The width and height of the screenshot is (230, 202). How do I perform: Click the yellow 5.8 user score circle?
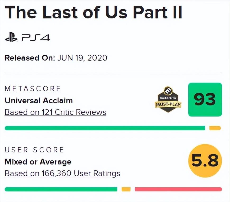click(x=205, y=161)
